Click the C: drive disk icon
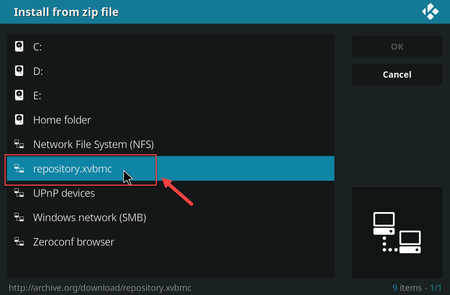The width and height of the screenshot is (450, 295). (x=19, y=47)
